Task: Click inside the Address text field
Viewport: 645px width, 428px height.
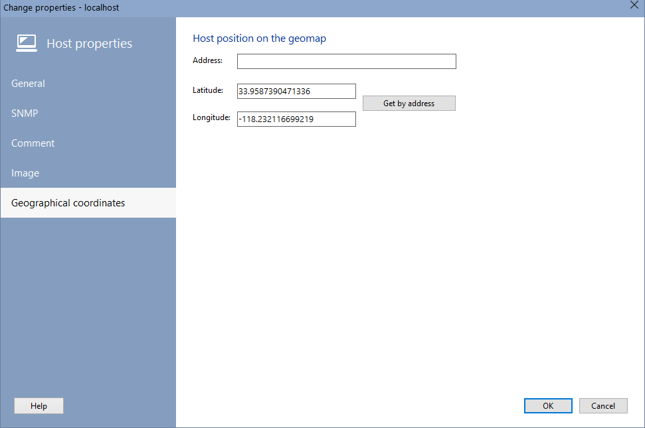Action: point(346,62)
